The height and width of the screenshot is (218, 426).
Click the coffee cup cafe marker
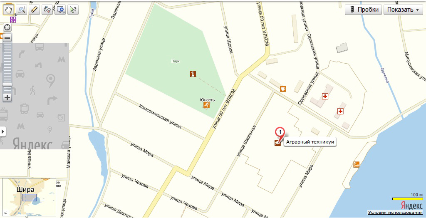coord(283,89)
